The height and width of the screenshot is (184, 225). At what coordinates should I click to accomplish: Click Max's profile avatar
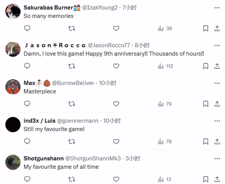tap(13, 87)
